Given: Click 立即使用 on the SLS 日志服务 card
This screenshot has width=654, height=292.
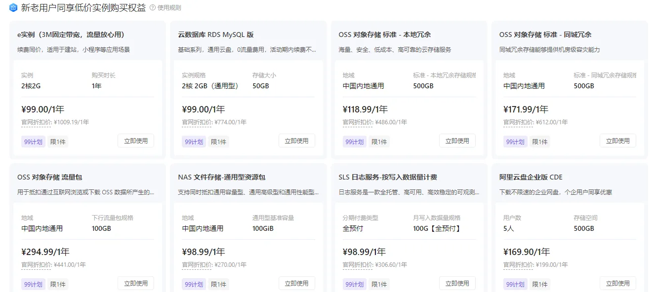Looking at the screenshot, I should (x=457, y=283).
